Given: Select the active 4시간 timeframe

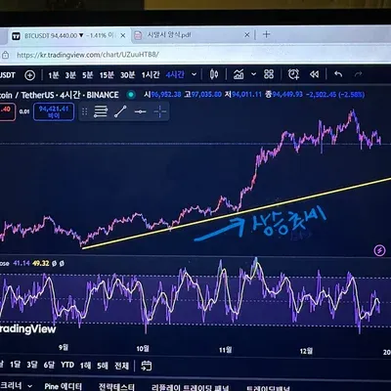Looking at the screenshot, I should 175,74.
